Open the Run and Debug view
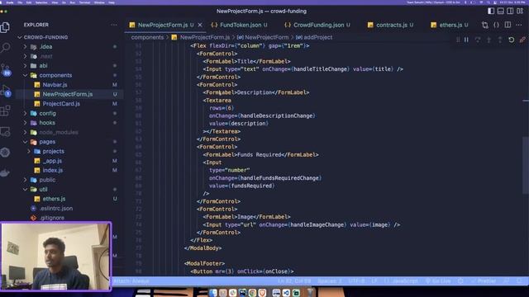 pos(6,90)
